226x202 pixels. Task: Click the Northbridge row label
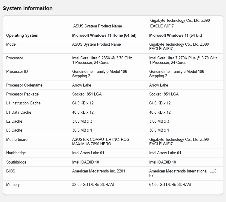click(16, 153)
